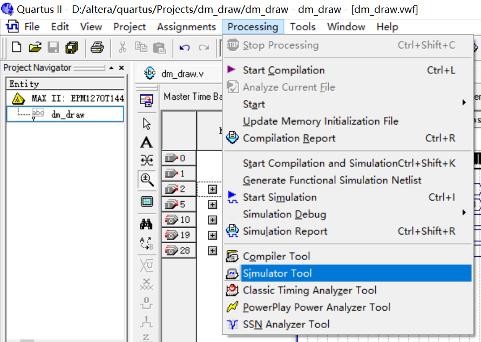Select signal row 1 in waveform list
The width and height of the screenshot is (481, 342).
pos(179,174)
